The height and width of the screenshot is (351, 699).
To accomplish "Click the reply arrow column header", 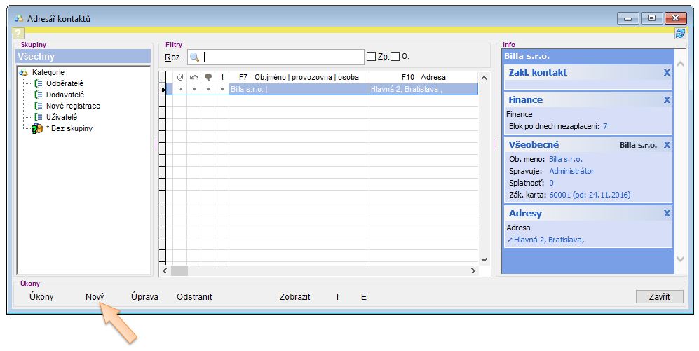I will pyautogui.click(x=194, y=77).
